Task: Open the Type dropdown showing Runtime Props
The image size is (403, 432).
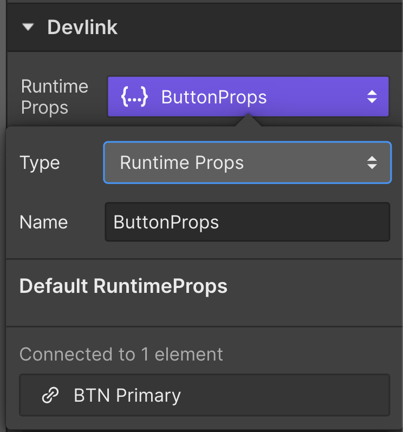Action: (247, 162)
